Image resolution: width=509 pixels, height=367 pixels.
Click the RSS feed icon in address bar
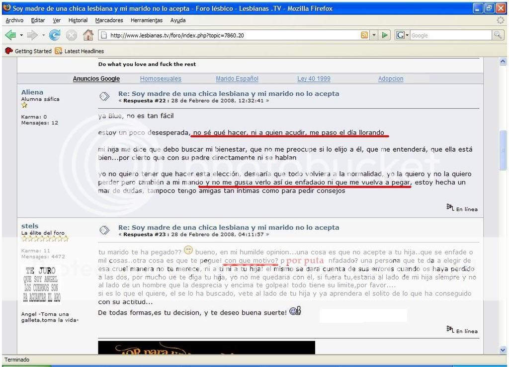(x=364, y=35)
